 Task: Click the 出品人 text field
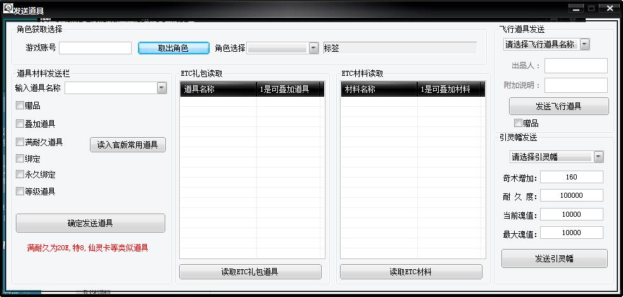[x=576, y=66]
